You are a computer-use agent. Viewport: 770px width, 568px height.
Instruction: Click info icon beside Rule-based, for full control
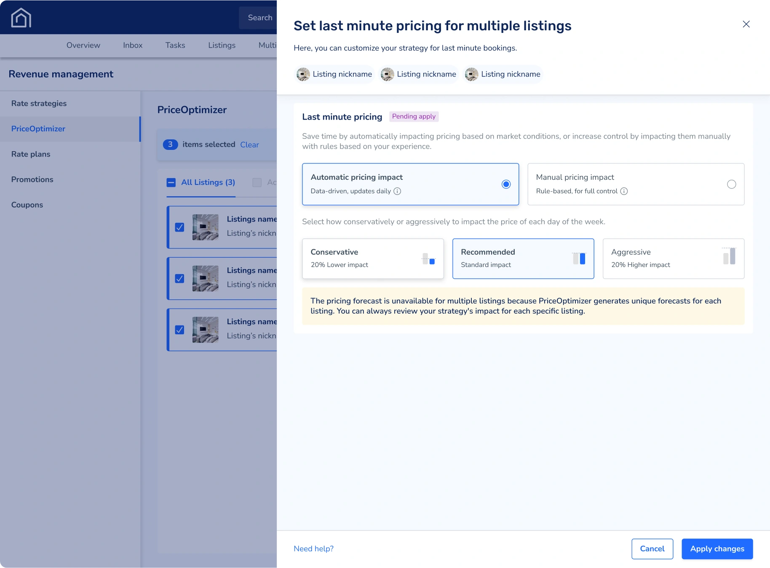624,191
